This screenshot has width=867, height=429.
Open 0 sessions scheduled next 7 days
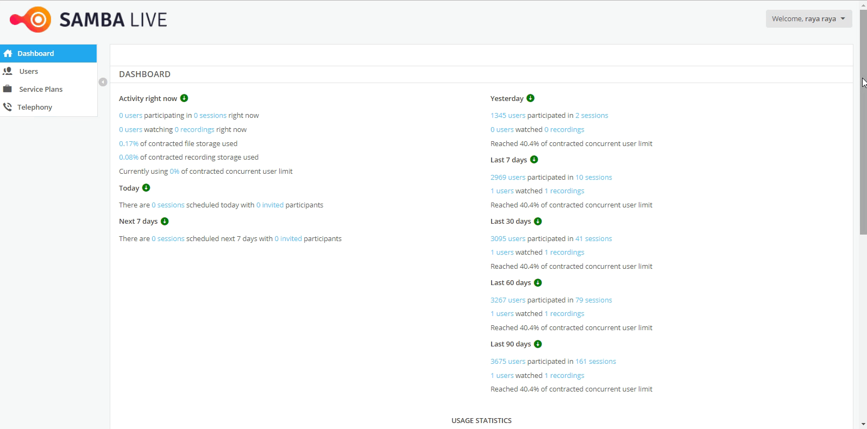(x=168, y=238)
